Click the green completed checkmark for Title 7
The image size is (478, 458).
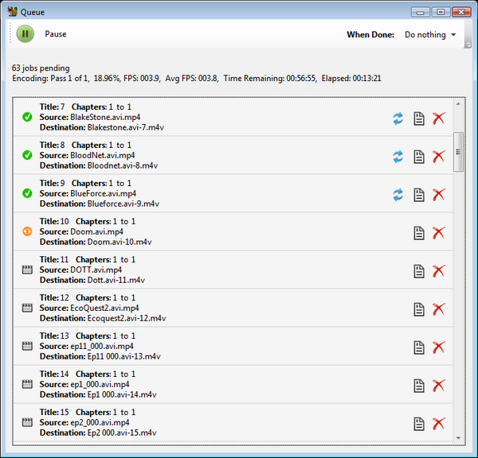[x=27, y=117]
